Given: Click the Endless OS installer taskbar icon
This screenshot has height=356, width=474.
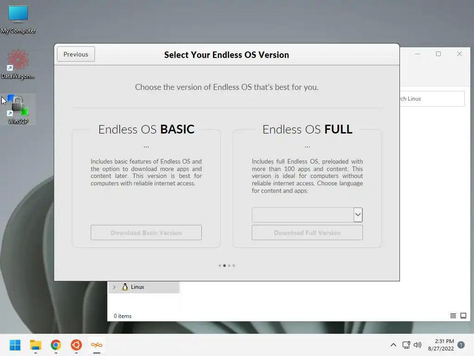Looking at the screenshot, I should click(x=97, y=345).
